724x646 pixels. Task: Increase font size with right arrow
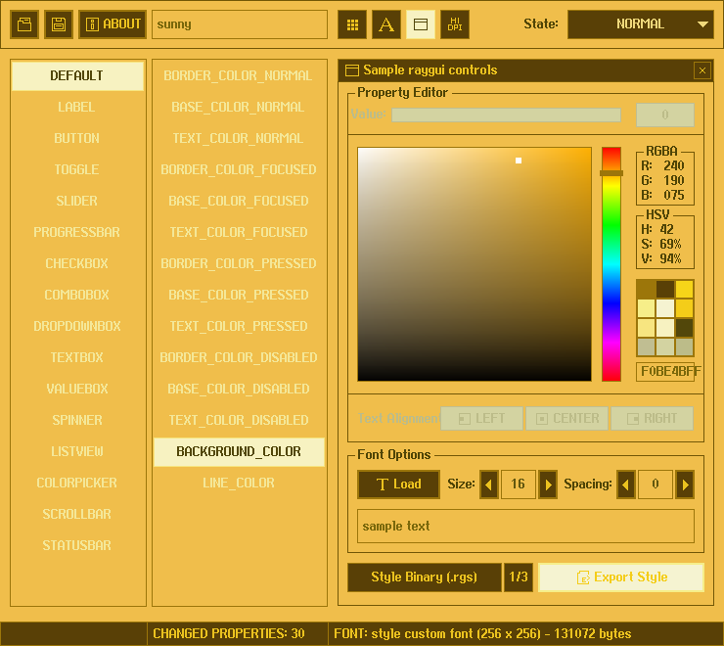(548, 484)
